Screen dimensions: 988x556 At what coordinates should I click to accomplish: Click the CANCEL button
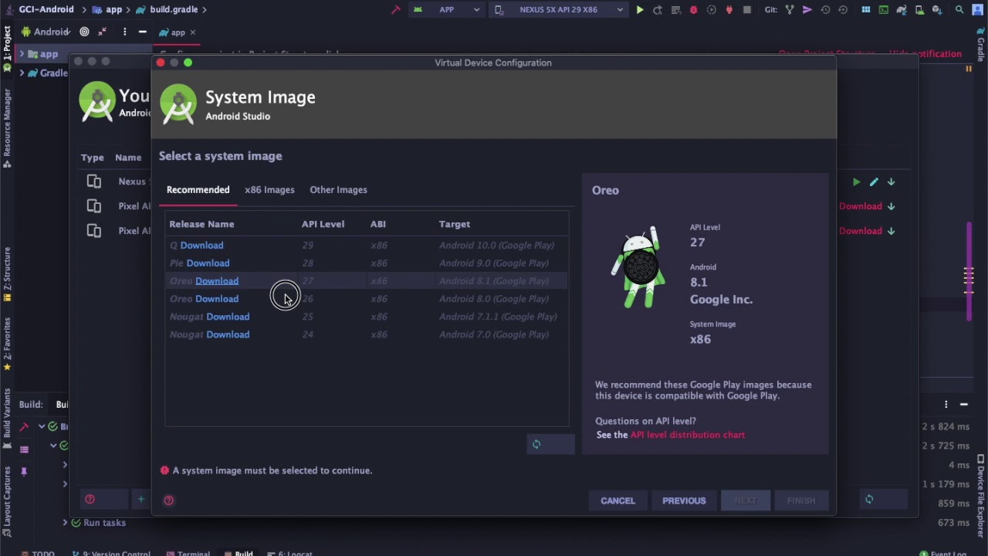coord(617,500)
